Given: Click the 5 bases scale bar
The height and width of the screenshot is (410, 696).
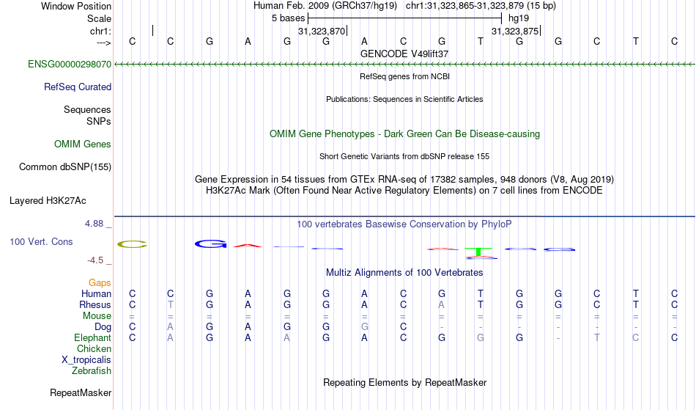Looking at the screenshot, I should (x=405, y=18).
